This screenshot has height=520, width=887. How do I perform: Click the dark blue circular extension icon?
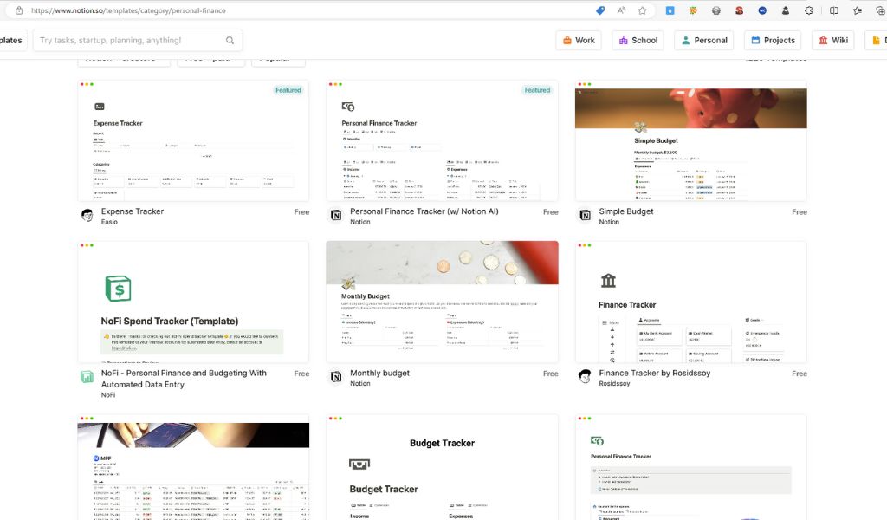(x=762, y=10)
